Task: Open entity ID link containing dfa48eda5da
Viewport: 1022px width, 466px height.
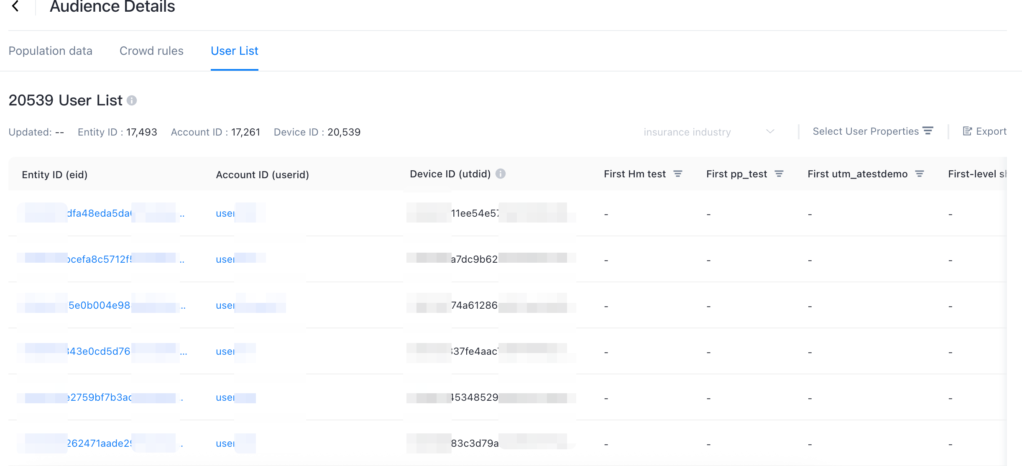Action: point(102,213)
